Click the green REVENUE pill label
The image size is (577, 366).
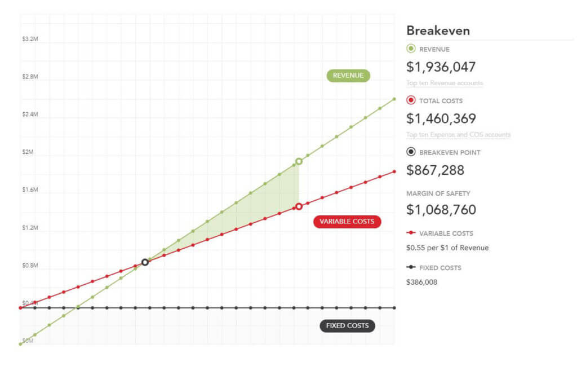click(x=348, y=76)
